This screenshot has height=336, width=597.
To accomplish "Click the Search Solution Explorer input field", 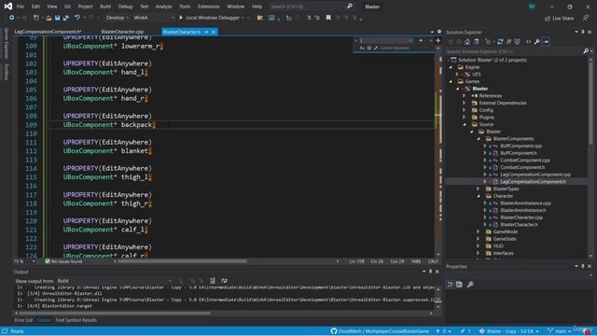I will (x=514, y=51).
